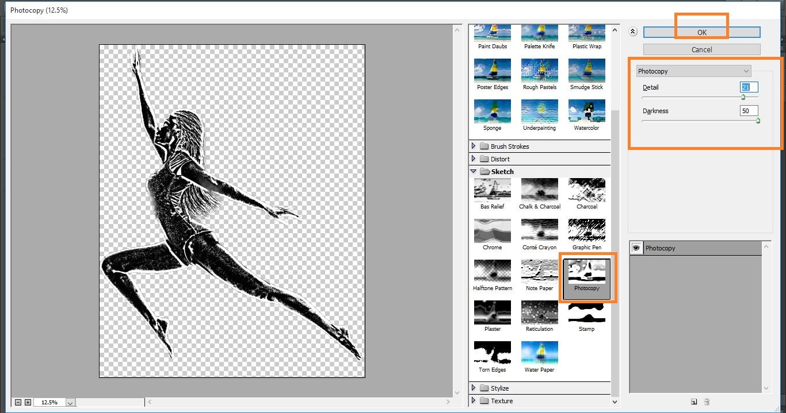Screen dimensions: 786x413
Task: Select the Torn Edges filter thumbnail
Action: point(492,353)
